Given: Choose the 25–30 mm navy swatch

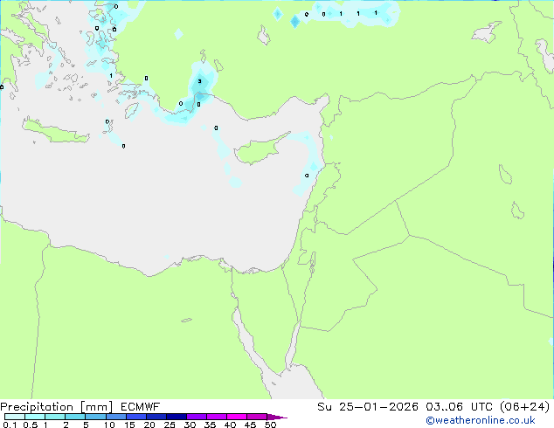Looking at the screenshot, I should pos(176,417).
